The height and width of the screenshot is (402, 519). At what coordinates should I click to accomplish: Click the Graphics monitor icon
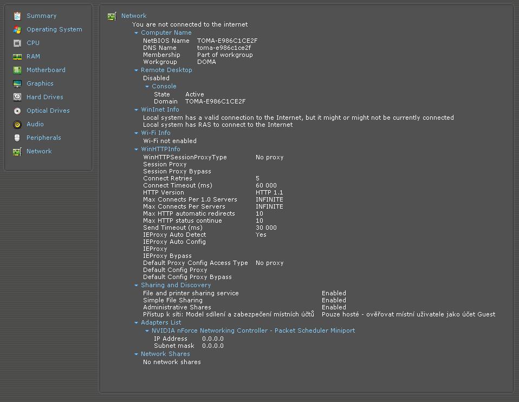pos(17,84)
